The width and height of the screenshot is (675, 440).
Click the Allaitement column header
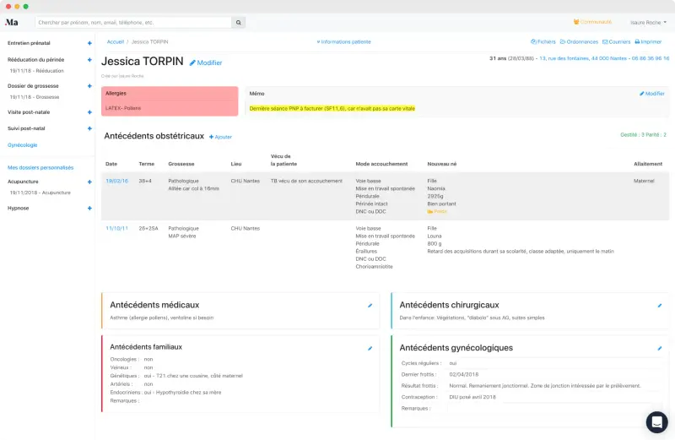(x=648, y=164)
